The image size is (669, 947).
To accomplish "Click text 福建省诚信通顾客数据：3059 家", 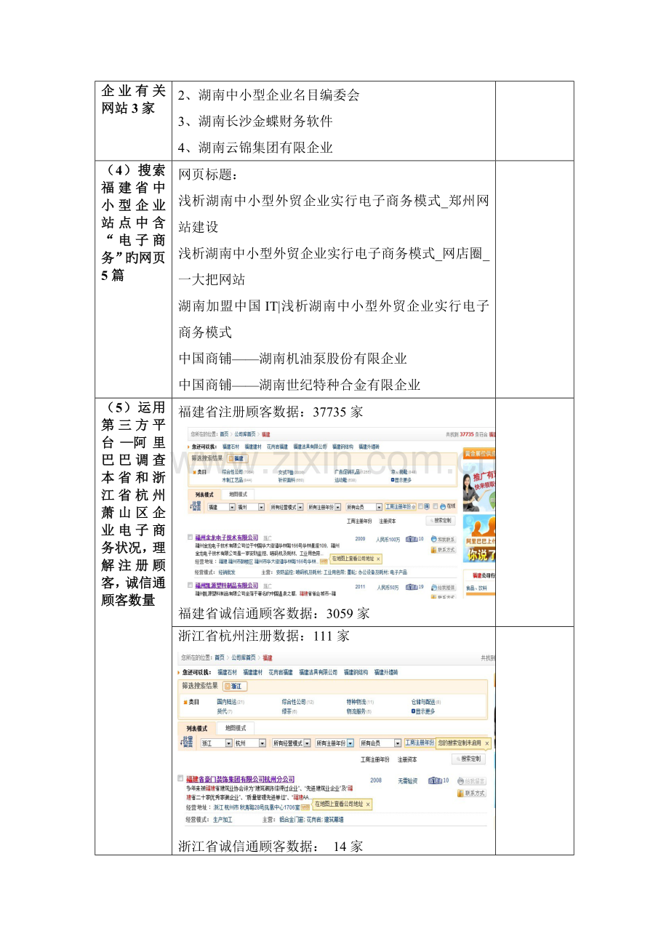I will 274,613.
